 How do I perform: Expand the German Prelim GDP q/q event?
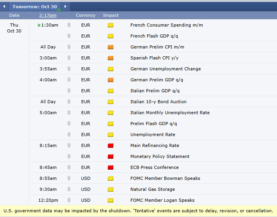pos(157,80)
